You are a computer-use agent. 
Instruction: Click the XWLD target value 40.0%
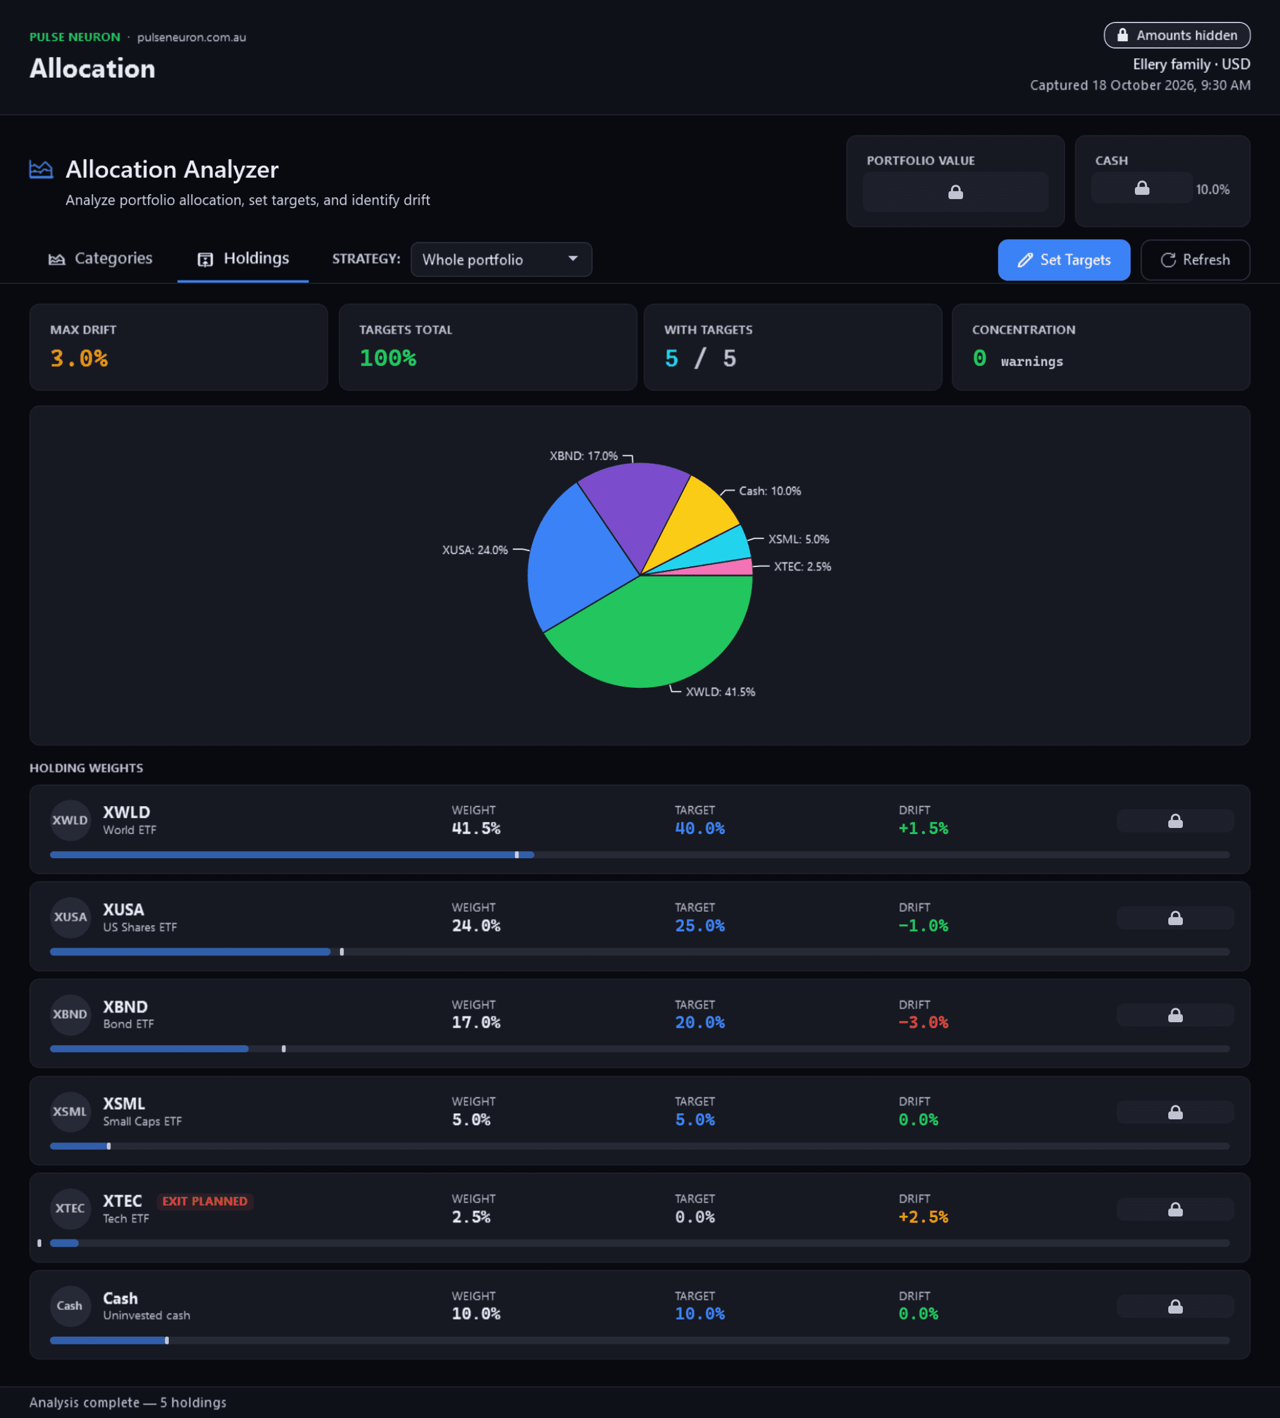coord(699,829)
